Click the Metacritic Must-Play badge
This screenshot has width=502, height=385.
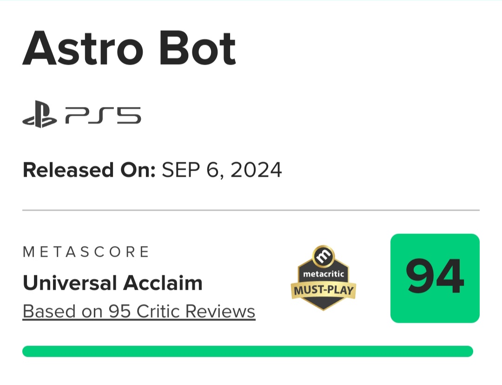coord(324,278)
